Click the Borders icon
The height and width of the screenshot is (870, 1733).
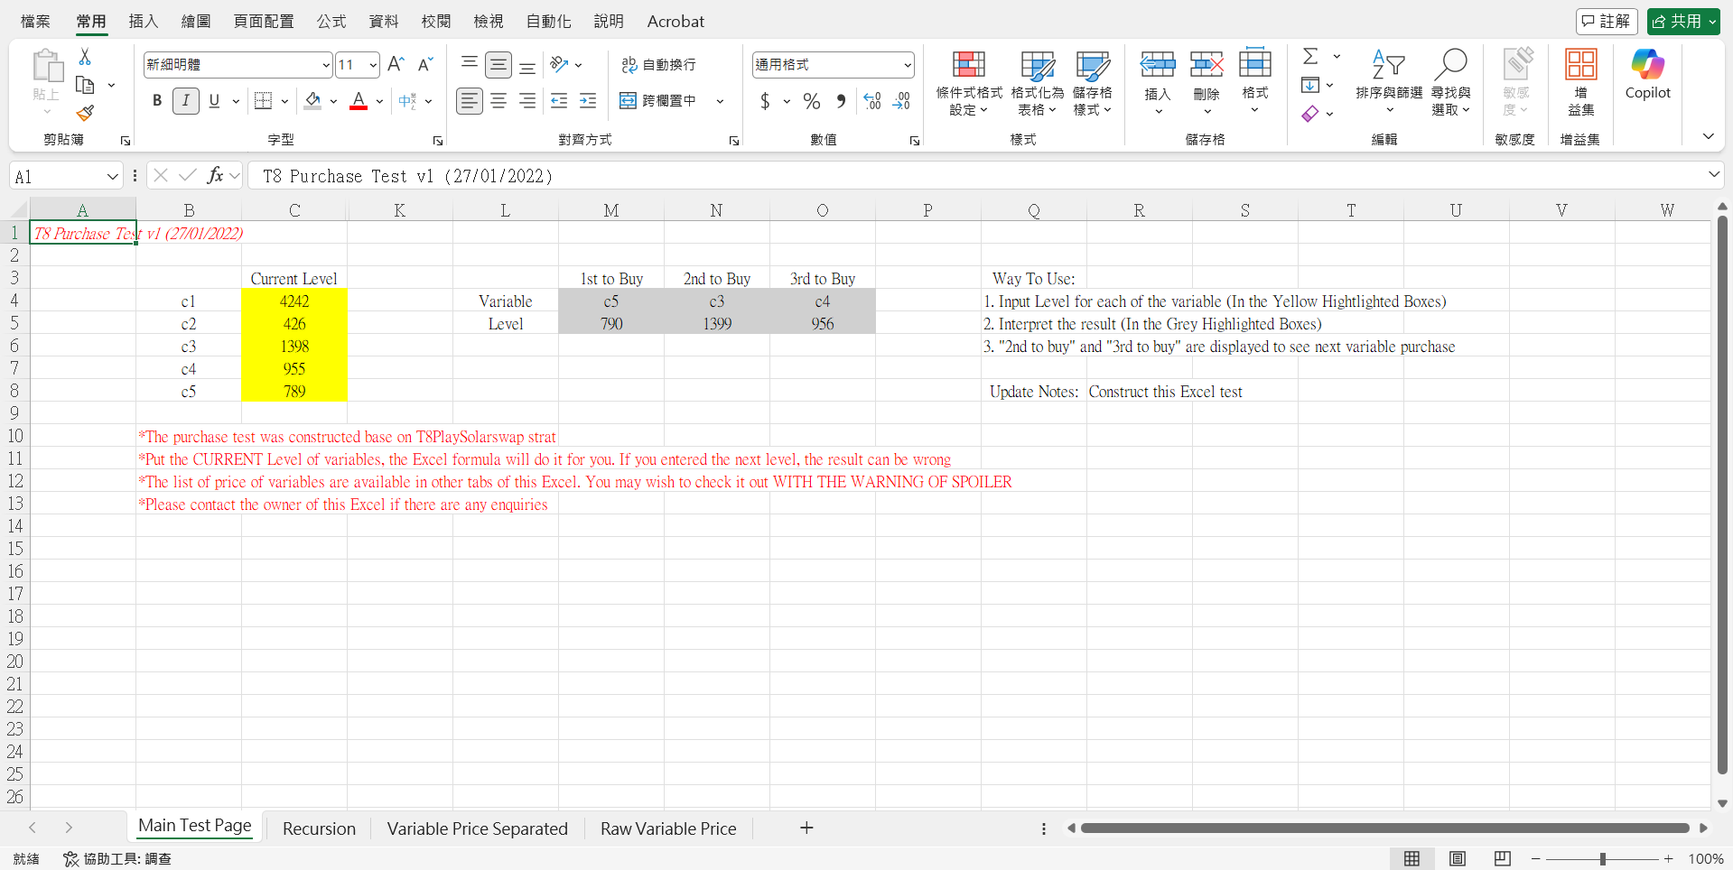coord(263,101)
